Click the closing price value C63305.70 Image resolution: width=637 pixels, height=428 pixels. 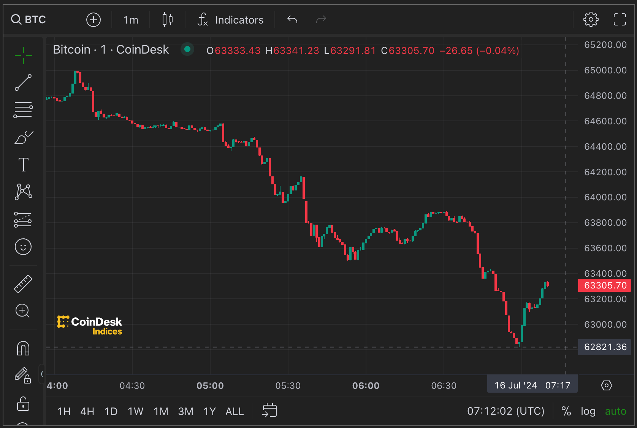(407, 51)
